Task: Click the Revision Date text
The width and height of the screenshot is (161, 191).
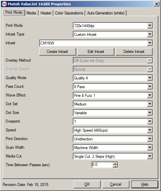Action: tap(25, 185)
